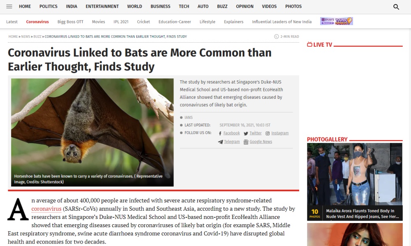Switch to the Coronavirus topic tab
Screen dimensions: 411x246
[x=37, y=22]
